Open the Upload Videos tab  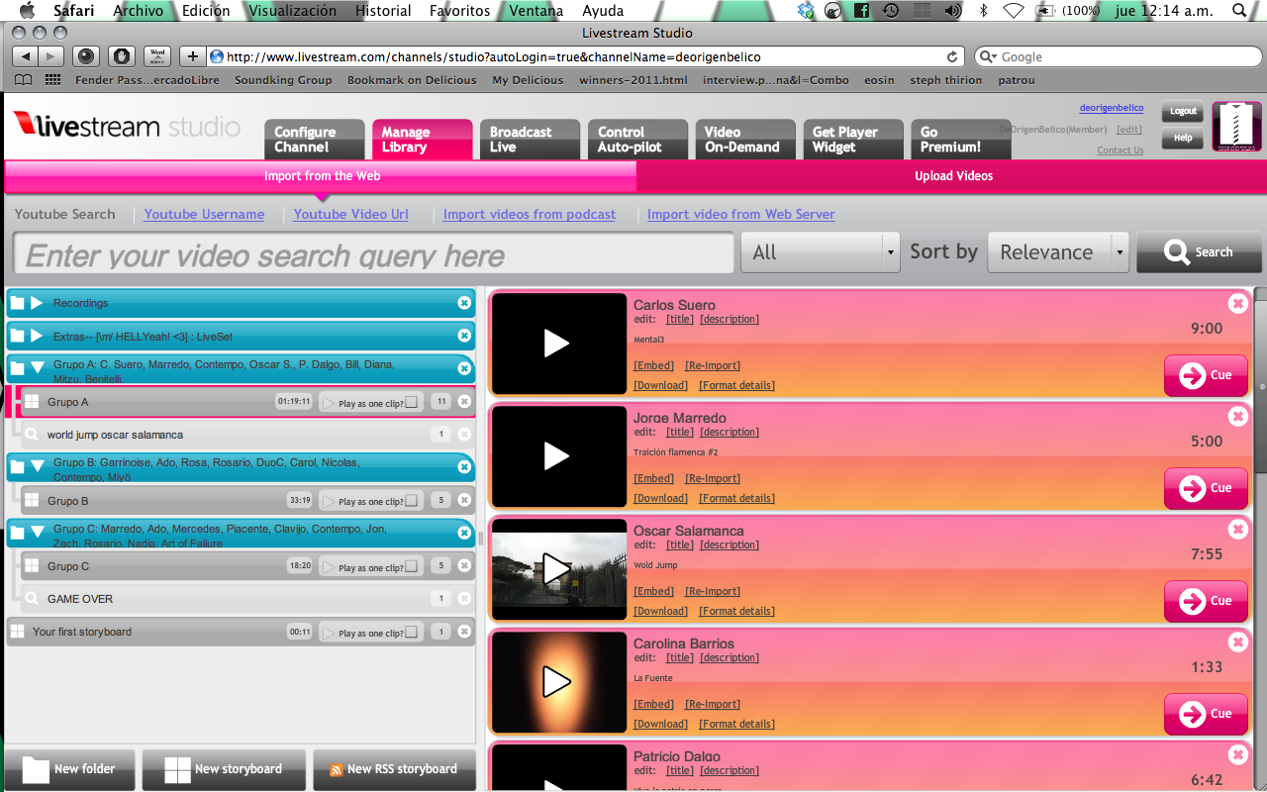tap(952, 176)
